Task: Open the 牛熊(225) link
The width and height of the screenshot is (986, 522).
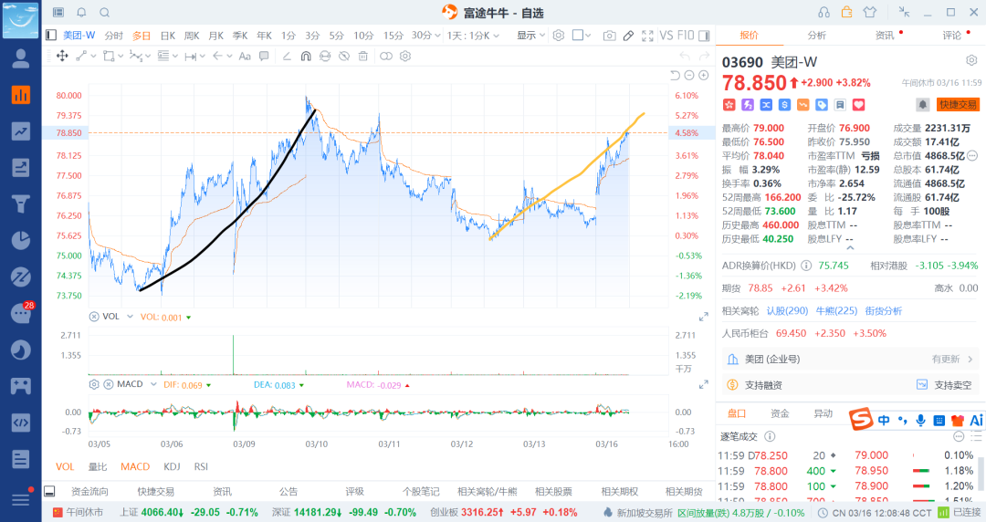Action: tap(836, 310)
